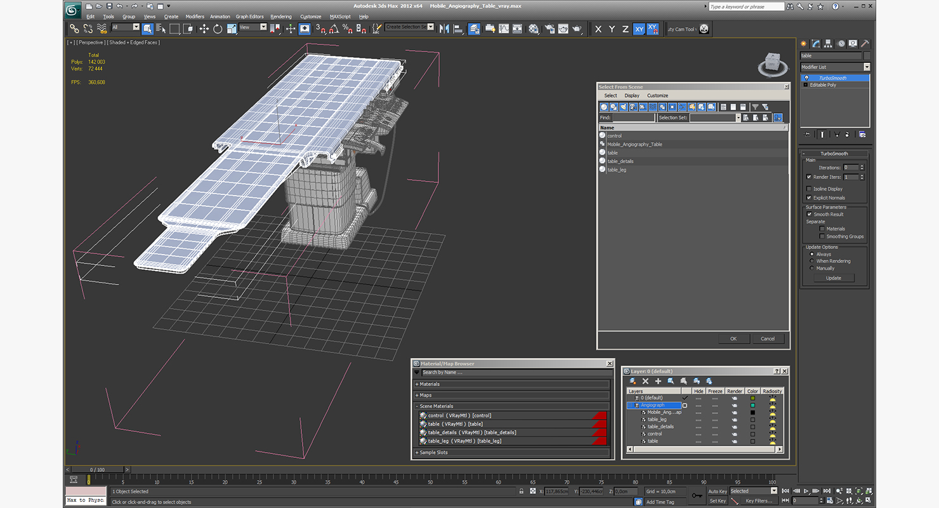
Task: Open the Hierarchy command panel tab
Action: tap(829, 44)
